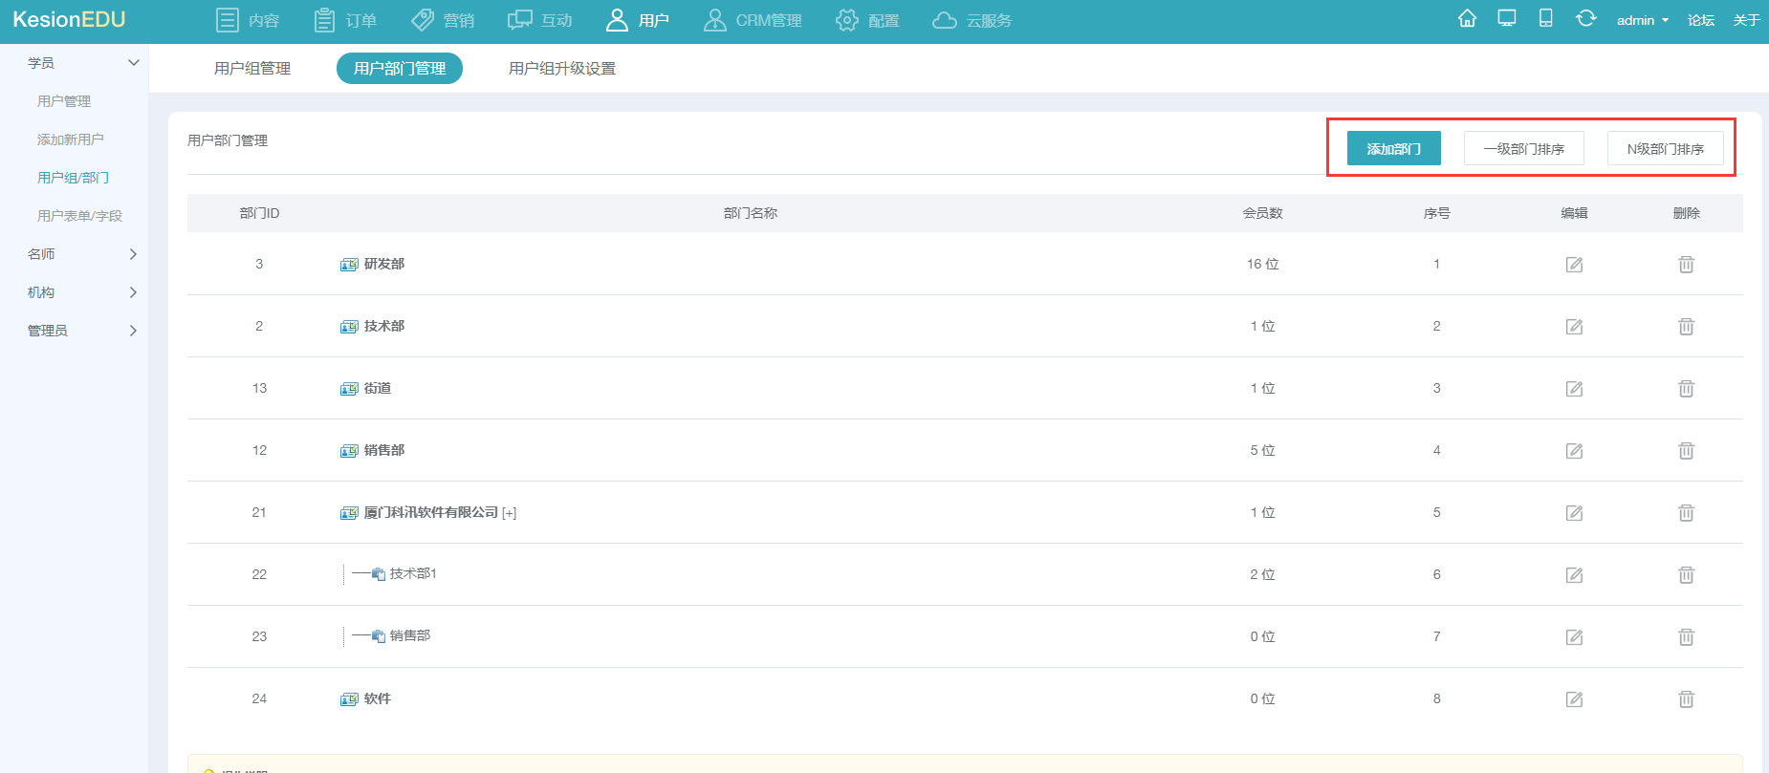
Task: Go to home via house icon
Action: point(1467,19)
